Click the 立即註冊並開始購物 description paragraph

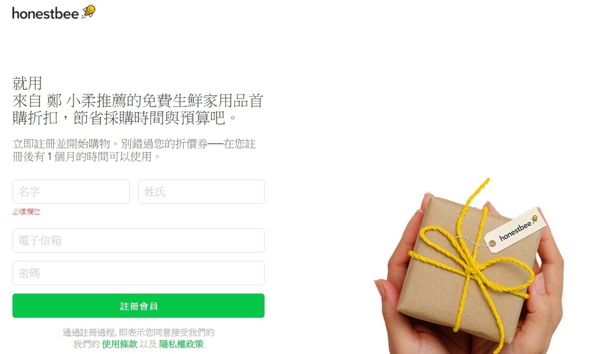tap(134, 150)
